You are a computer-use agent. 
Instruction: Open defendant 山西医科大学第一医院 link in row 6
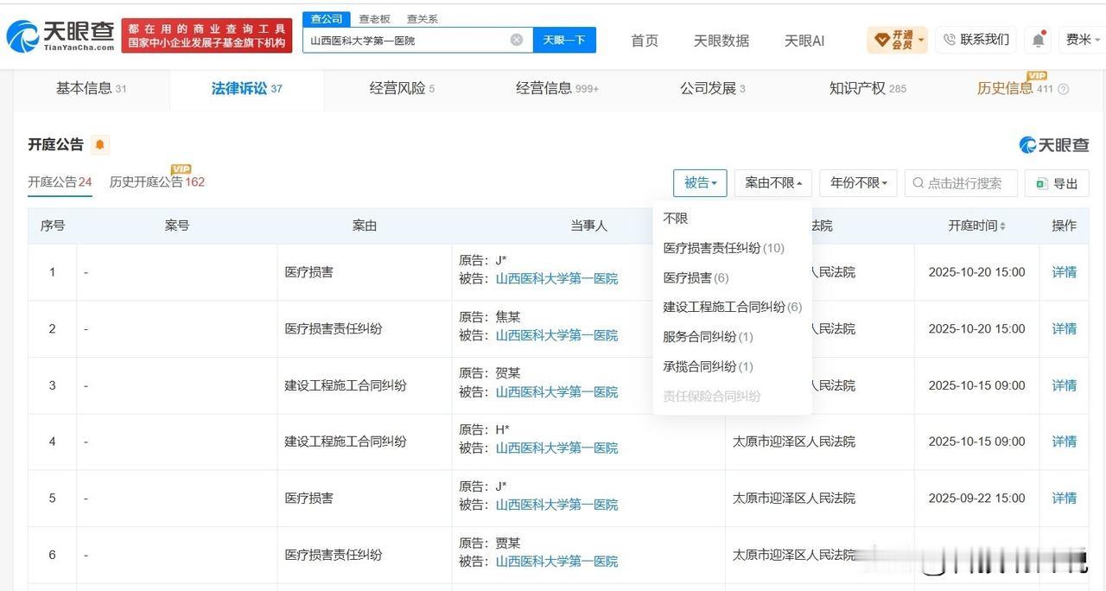point(556,562)
